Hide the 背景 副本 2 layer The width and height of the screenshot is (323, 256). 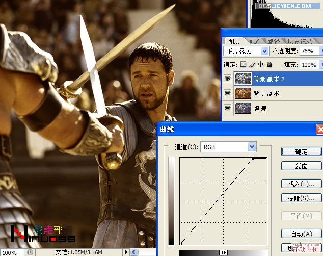[227, 79]
